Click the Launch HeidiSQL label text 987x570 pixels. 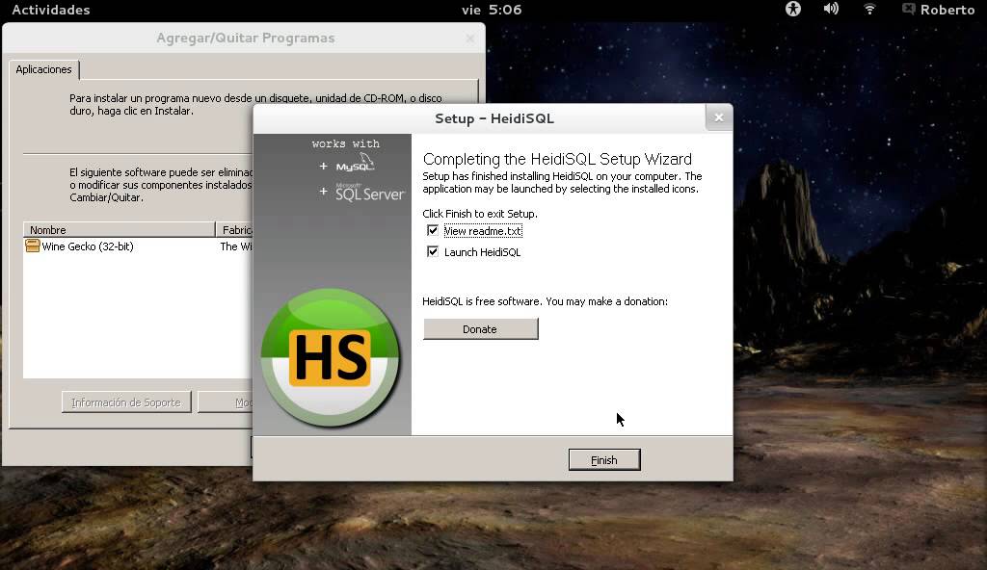[482, 252]
